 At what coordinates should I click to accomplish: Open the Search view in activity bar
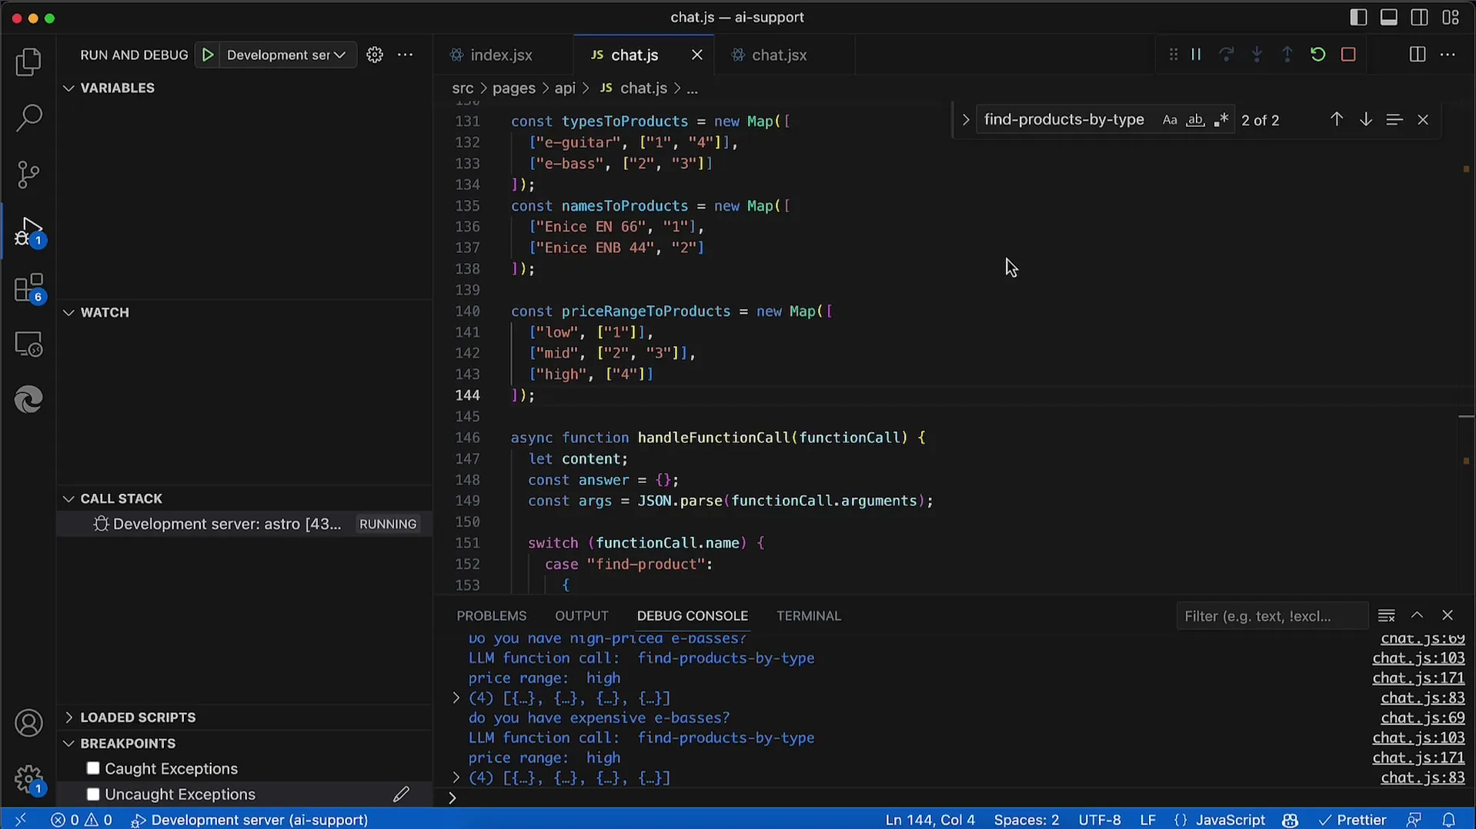point(28,118)
